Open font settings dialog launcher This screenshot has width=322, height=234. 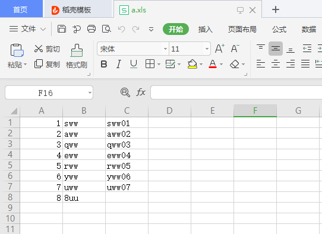click(245, 74)
